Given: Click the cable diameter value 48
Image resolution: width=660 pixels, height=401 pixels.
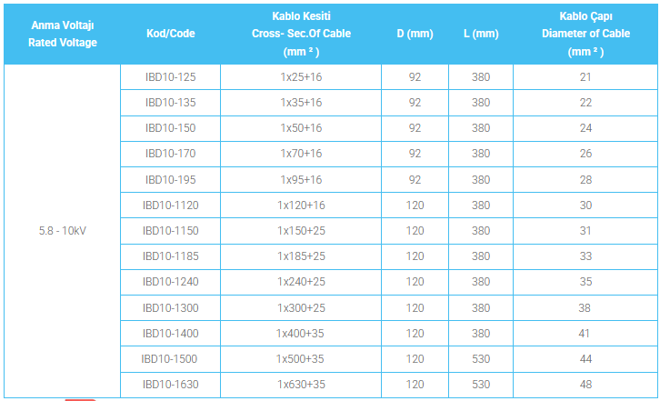Looking at the screenshot, I should pos(585,385).
